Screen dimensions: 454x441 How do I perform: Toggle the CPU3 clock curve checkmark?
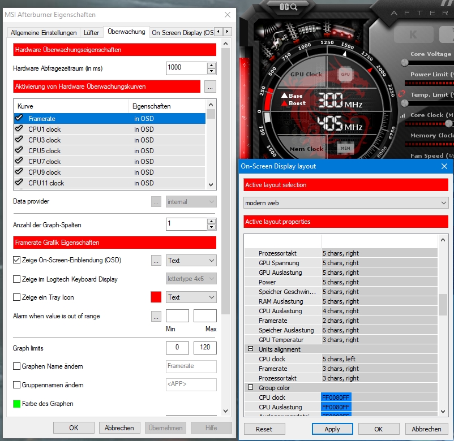pos(19,140)
